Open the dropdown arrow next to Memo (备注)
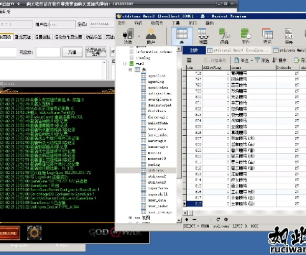The width and height of the screenshot is (306, 255). (x=252, y=60)
